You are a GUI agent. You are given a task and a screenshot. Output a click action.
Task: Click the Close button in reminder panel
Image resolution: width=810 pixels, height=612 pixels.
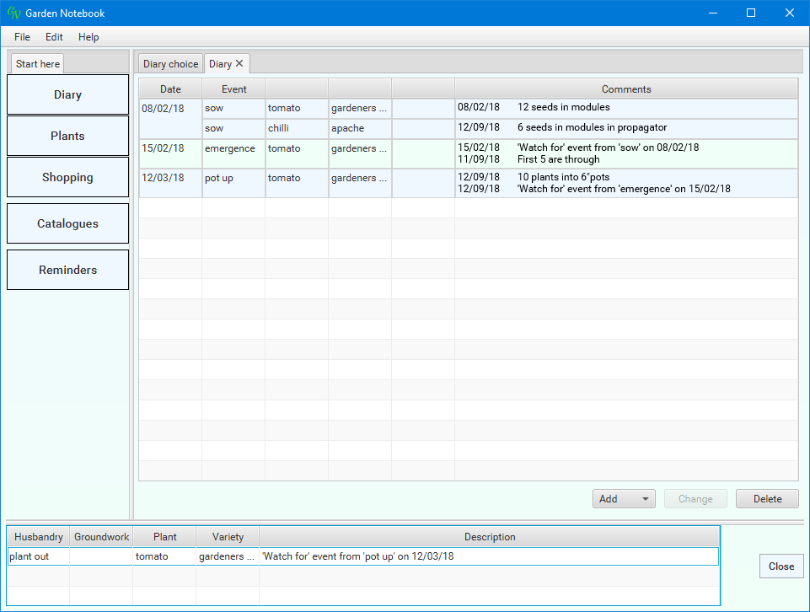tap(780, 566)
